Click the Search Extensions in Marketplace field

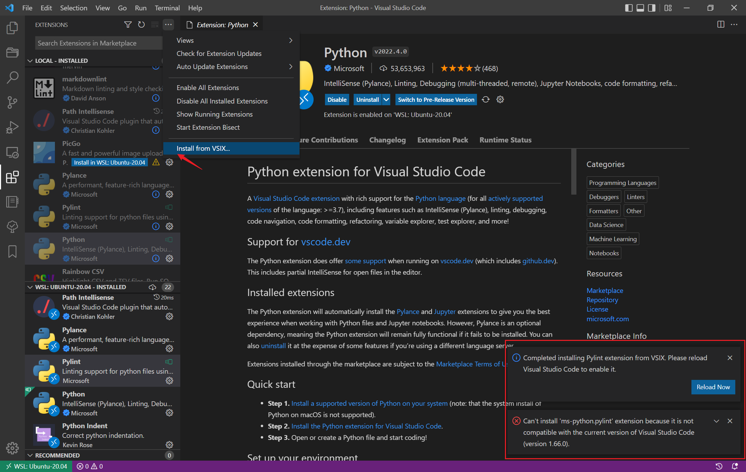point(98,43)
